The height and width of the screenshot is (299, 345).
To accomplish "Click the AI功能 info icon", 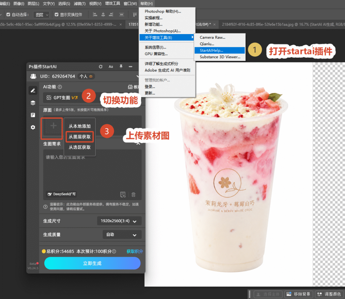I will (60, 87).
